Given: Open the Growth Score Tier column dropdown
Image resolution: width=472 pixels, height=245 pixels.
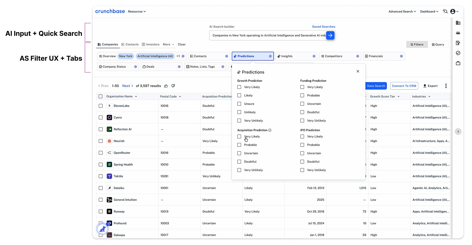Looking at the screenshot, I should [398, 96].
